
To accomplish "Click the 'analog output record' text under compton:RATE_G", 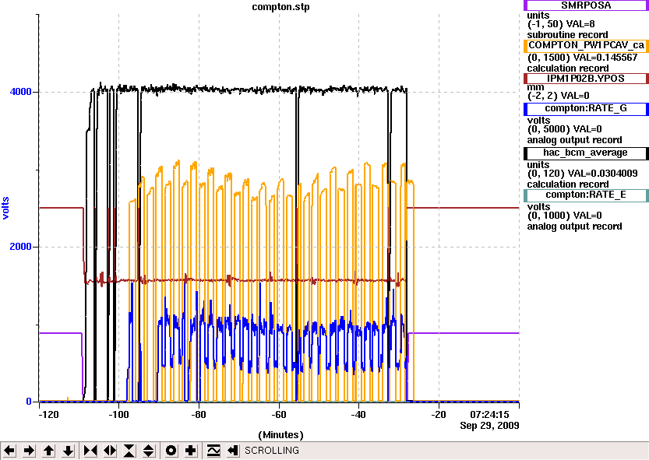I will click(574, 140).
